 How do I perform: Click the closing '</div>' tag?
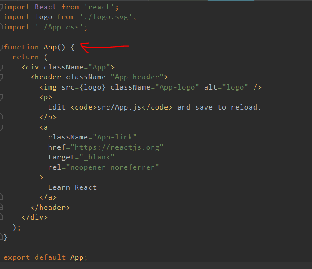[35, 217]
